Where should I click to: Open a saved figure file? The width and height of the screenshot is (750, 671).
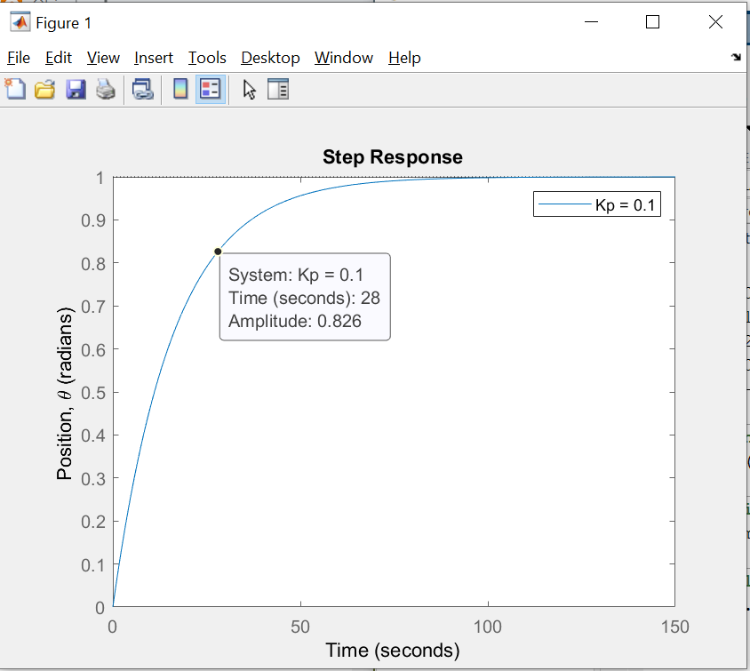(45, 89)
